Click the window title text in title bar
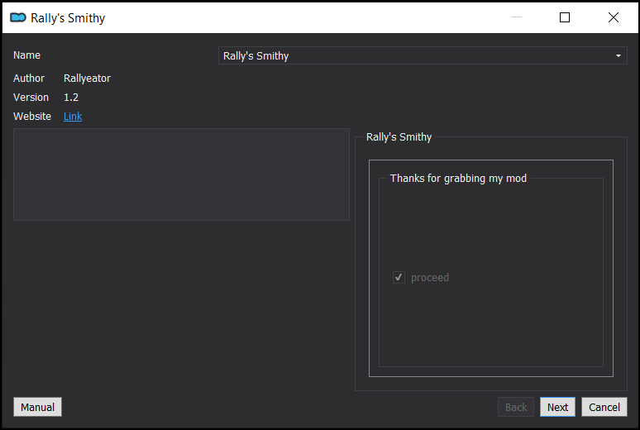The height and width of the screenshot is (430, 640). 68,17
